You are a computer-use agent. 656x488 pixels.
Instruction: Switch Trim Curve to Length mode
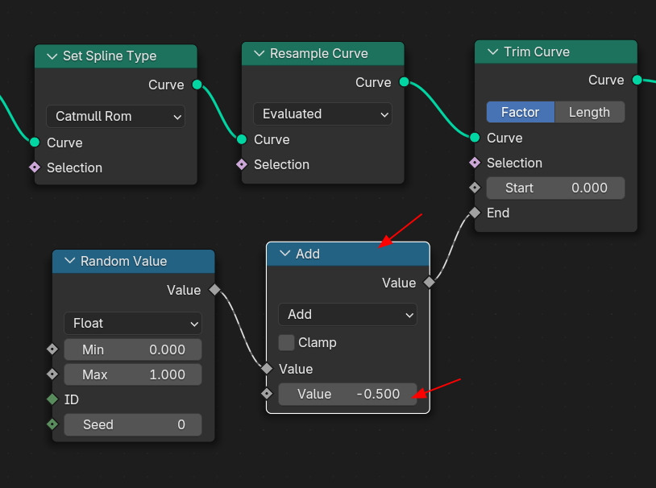(x=589, y=112)
